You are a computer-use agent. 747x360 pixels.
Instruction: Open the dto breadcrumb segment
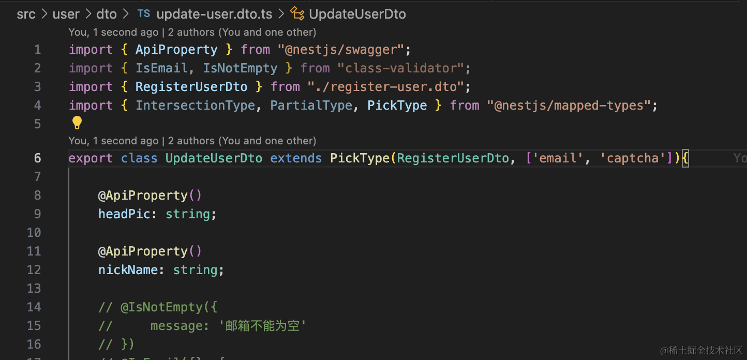click(107, 14)
